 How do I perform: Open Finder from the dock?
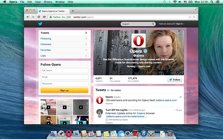(x=54, y=134)
